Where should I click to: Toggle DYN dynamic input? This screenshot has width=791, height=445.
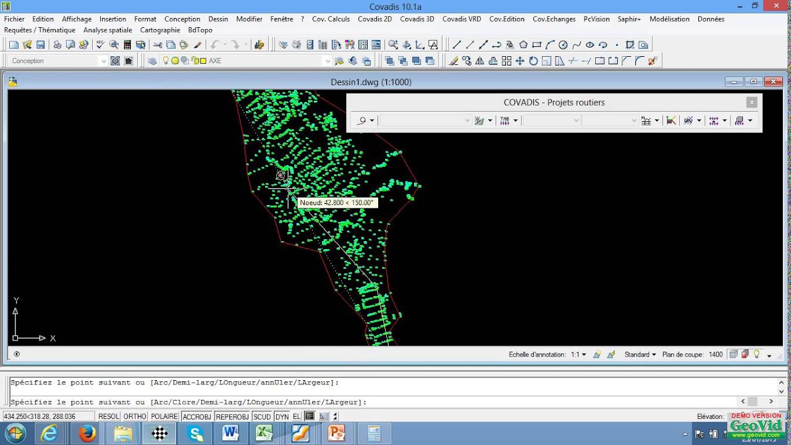tap(282, 417)
